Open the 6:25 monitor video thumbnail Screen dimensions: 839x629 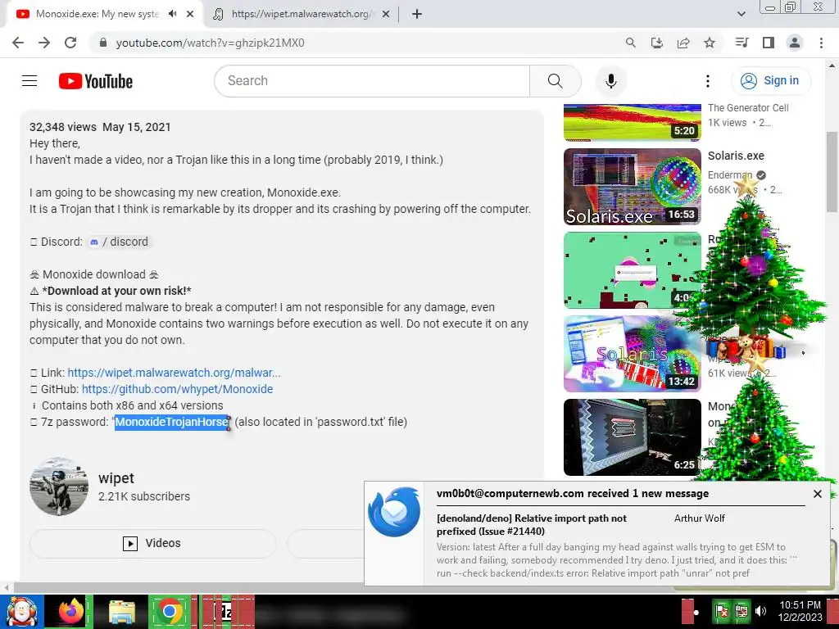632,437
